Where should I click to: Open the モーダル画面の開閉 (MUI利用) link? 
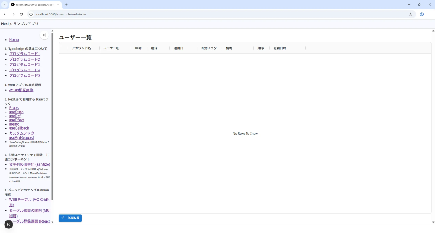(x=30, y=213)
